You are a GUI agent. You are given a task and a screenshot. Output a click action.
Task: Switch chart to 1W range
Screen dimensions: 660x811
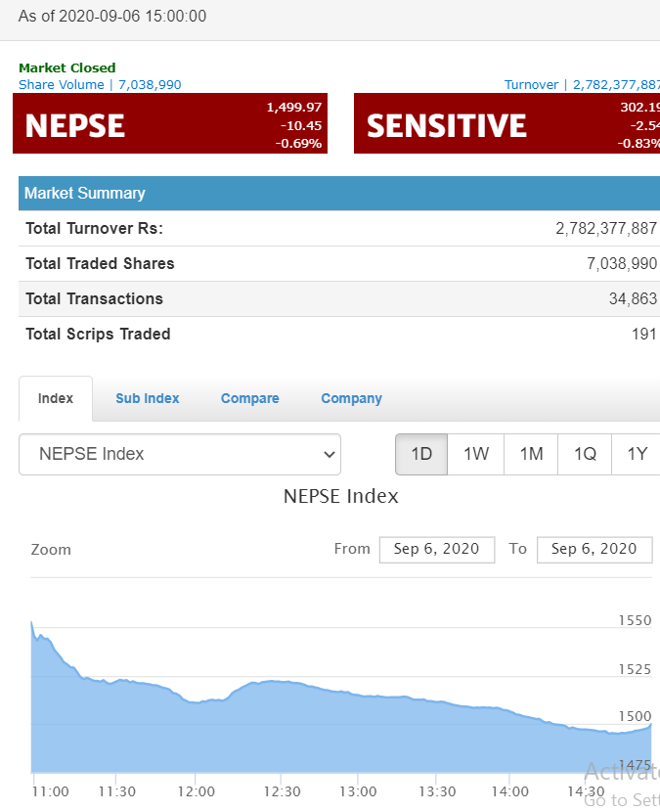tap(476, 454)
